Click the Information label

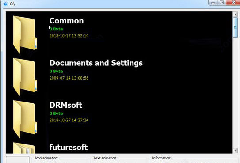161,158
